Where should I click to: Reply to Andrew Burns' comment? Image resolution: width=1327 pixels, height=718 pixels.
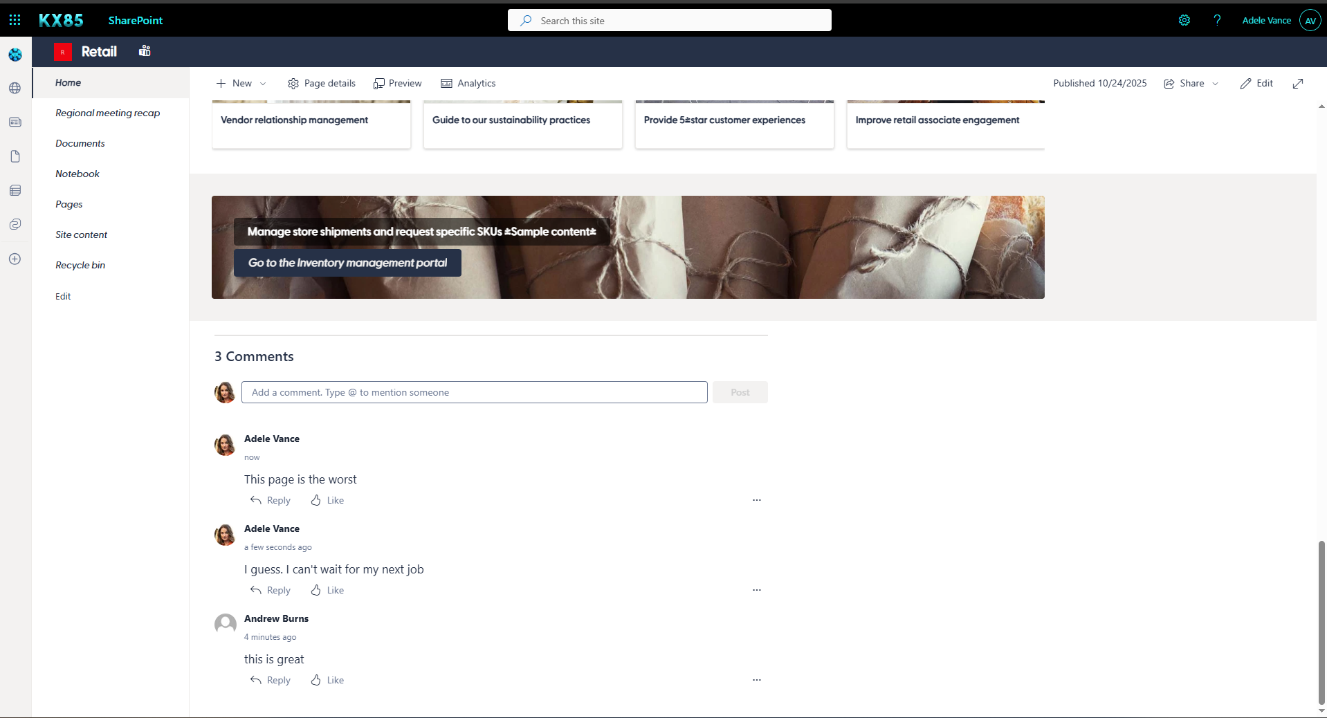(x=271, y=680)
